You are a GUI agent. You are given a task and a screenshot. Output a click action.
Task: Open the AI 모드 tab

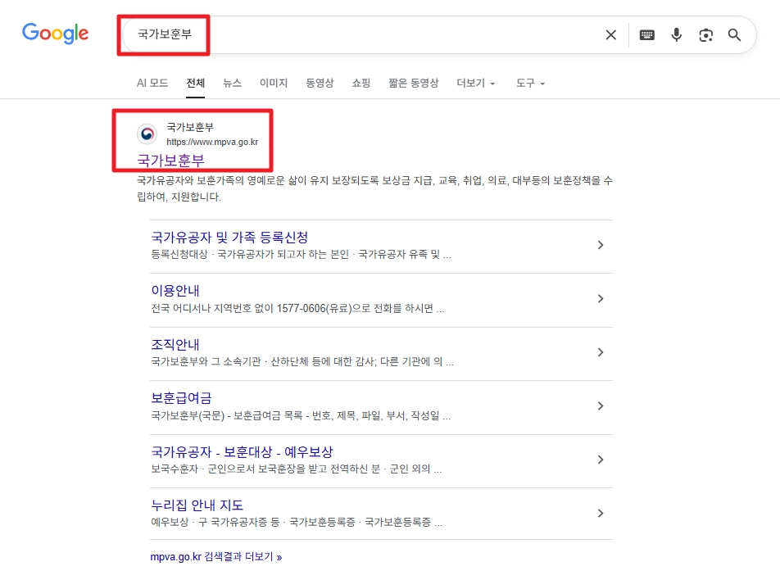[x=152, y=83]
